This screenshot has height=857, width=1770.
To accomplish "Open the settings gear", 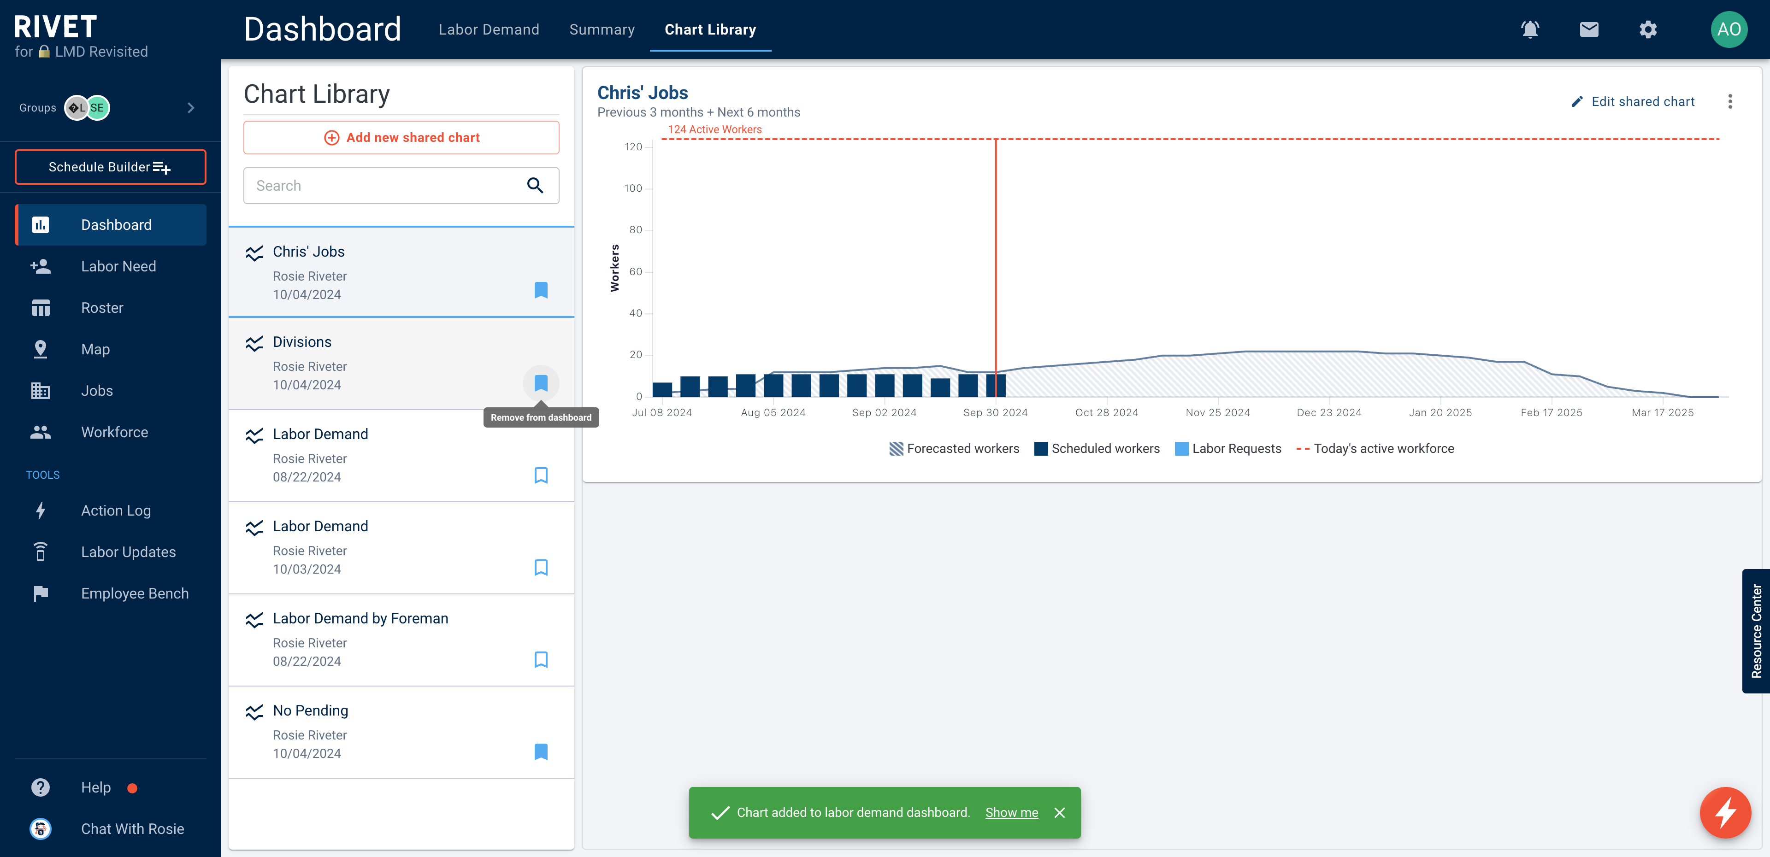I will click(x=1648, y=29).
